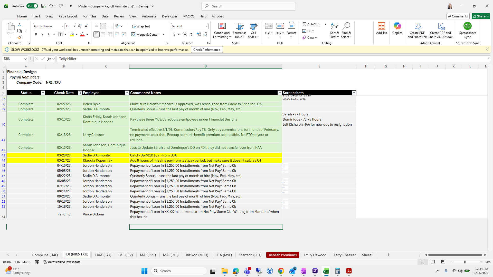Click the Format Painter brush icon

(20, 37)
